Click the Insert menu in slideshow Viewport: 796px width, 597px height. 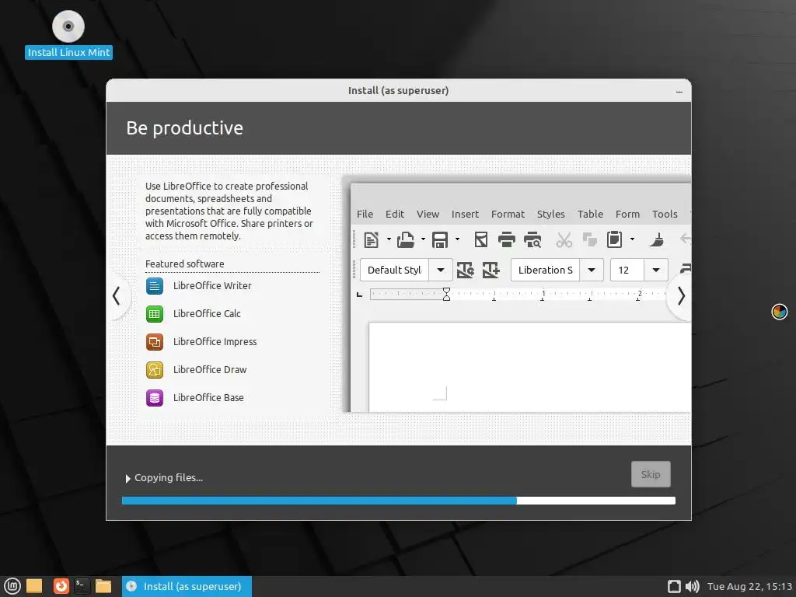(x=465, y=215)
